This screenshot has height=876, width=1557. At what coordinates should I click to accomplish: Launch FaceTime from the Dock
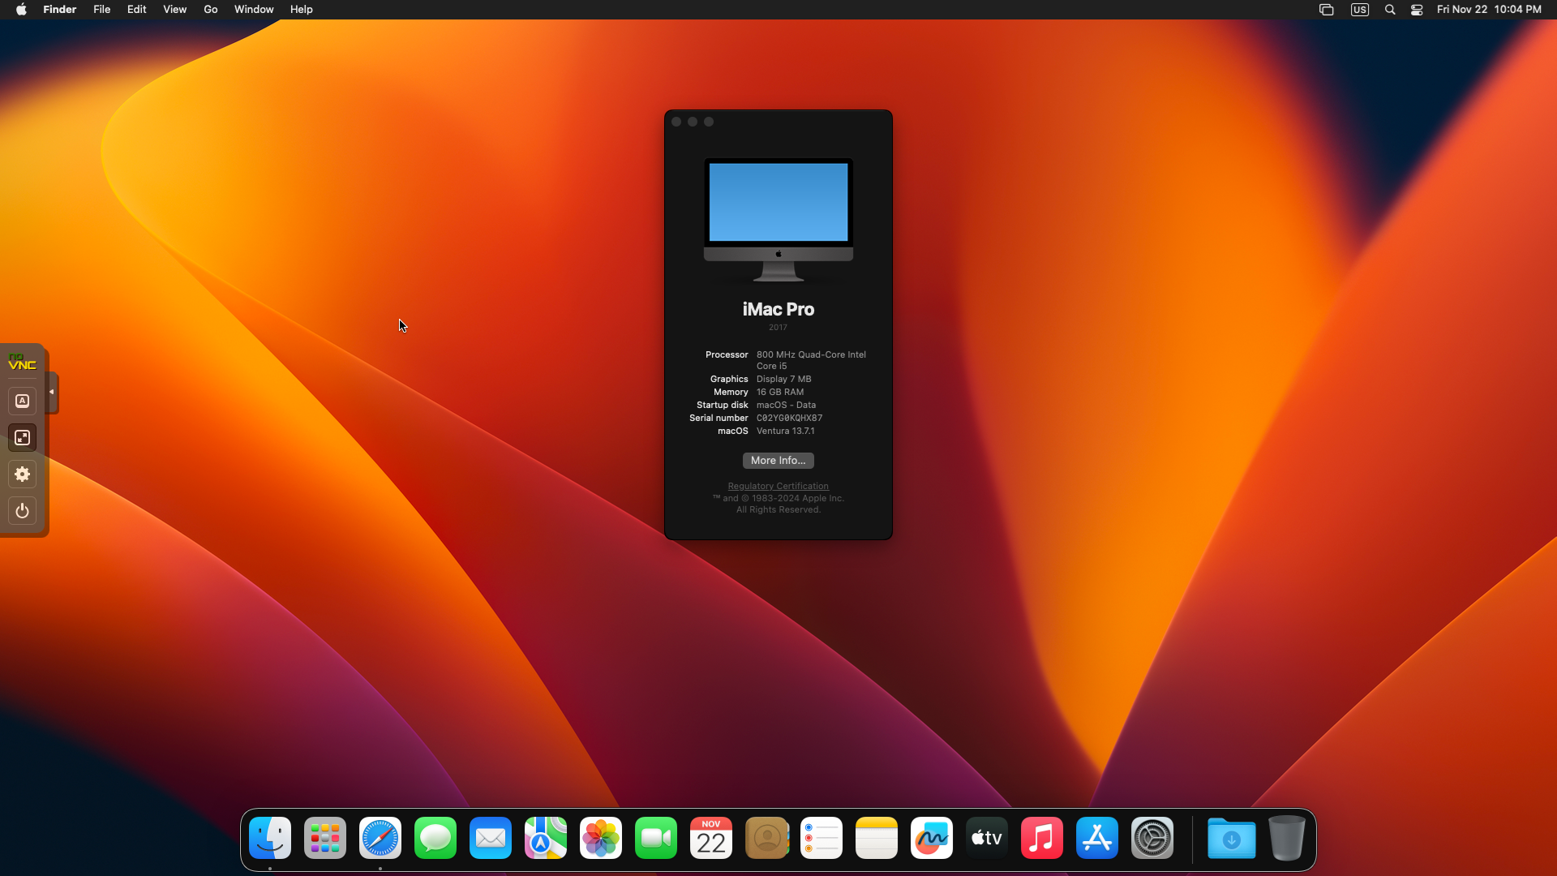tap(656, 838)
